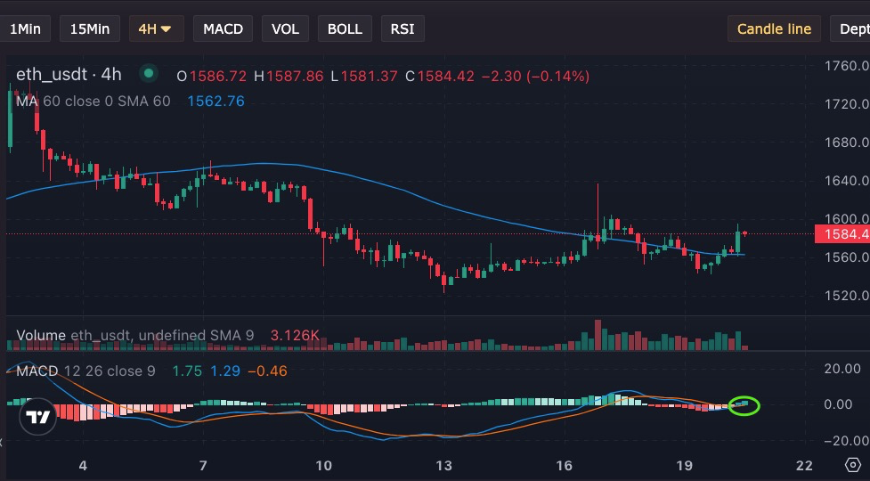Select the 1Min timeframe button
Screen dimensions: 870x481
pos(25,29)
